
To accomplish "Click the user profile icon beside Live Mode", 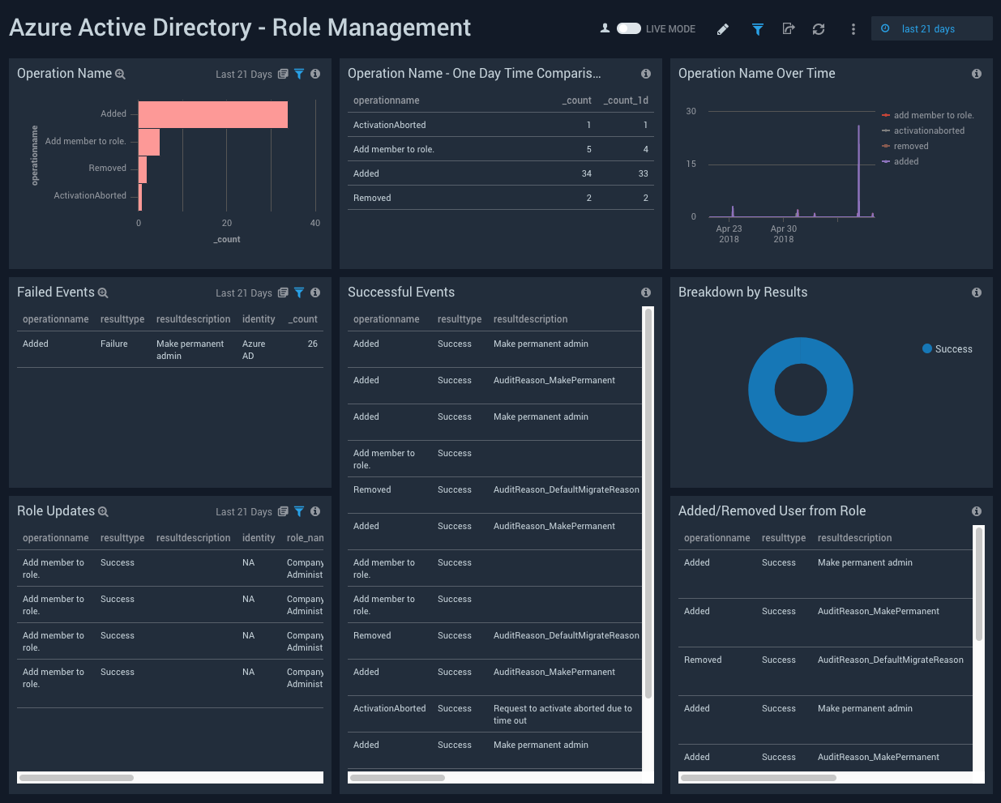I will 605,28.
